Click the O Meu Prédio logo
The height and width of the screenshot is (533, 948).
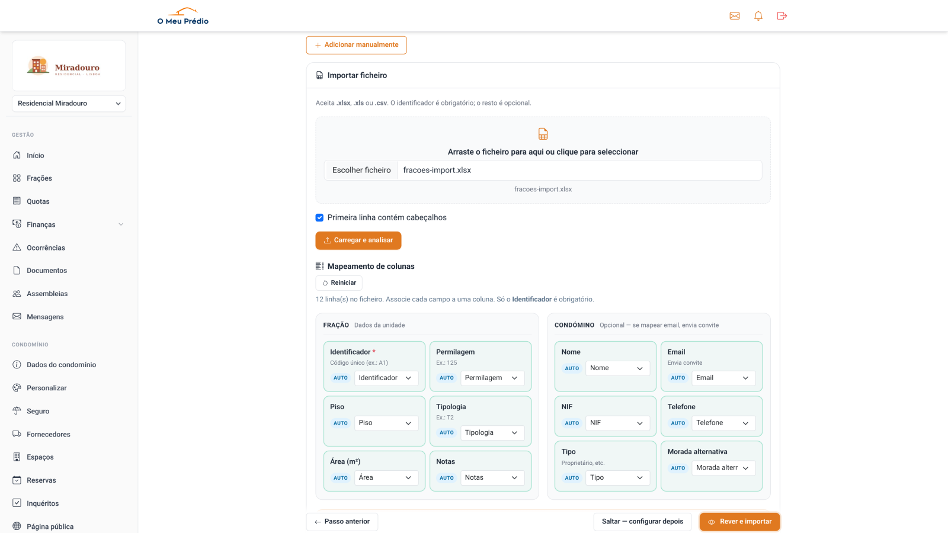tap(183, 16)
